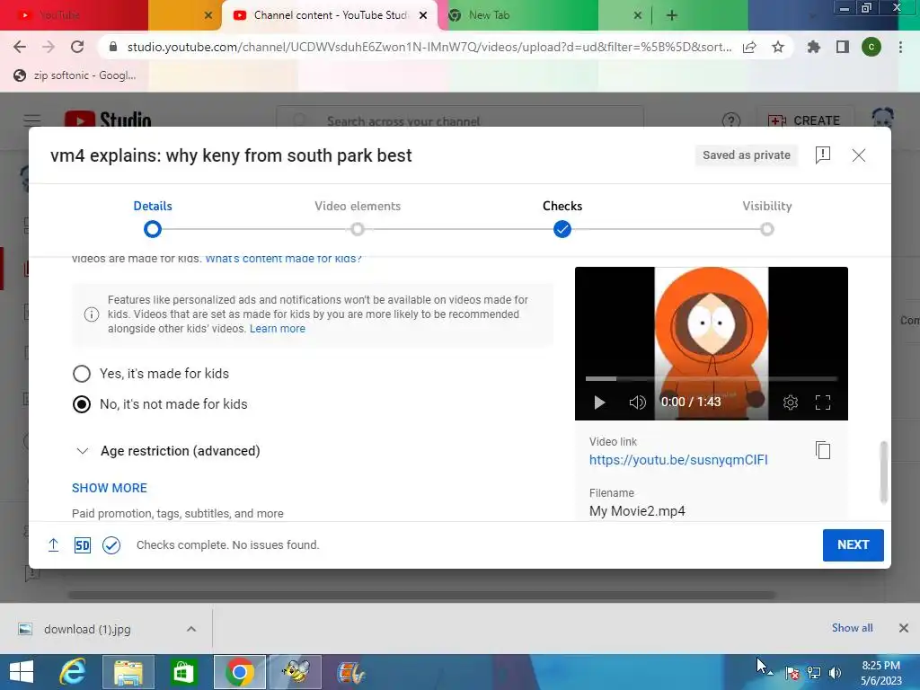Open the youtu.be video link
Image resolution: width=920 pixels, height=690 pixels.
(678, 460)
